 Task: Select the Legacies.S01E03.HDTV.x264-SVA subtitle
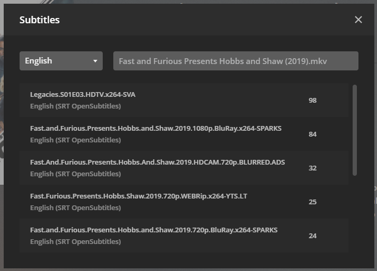click(x=83, y=95)
